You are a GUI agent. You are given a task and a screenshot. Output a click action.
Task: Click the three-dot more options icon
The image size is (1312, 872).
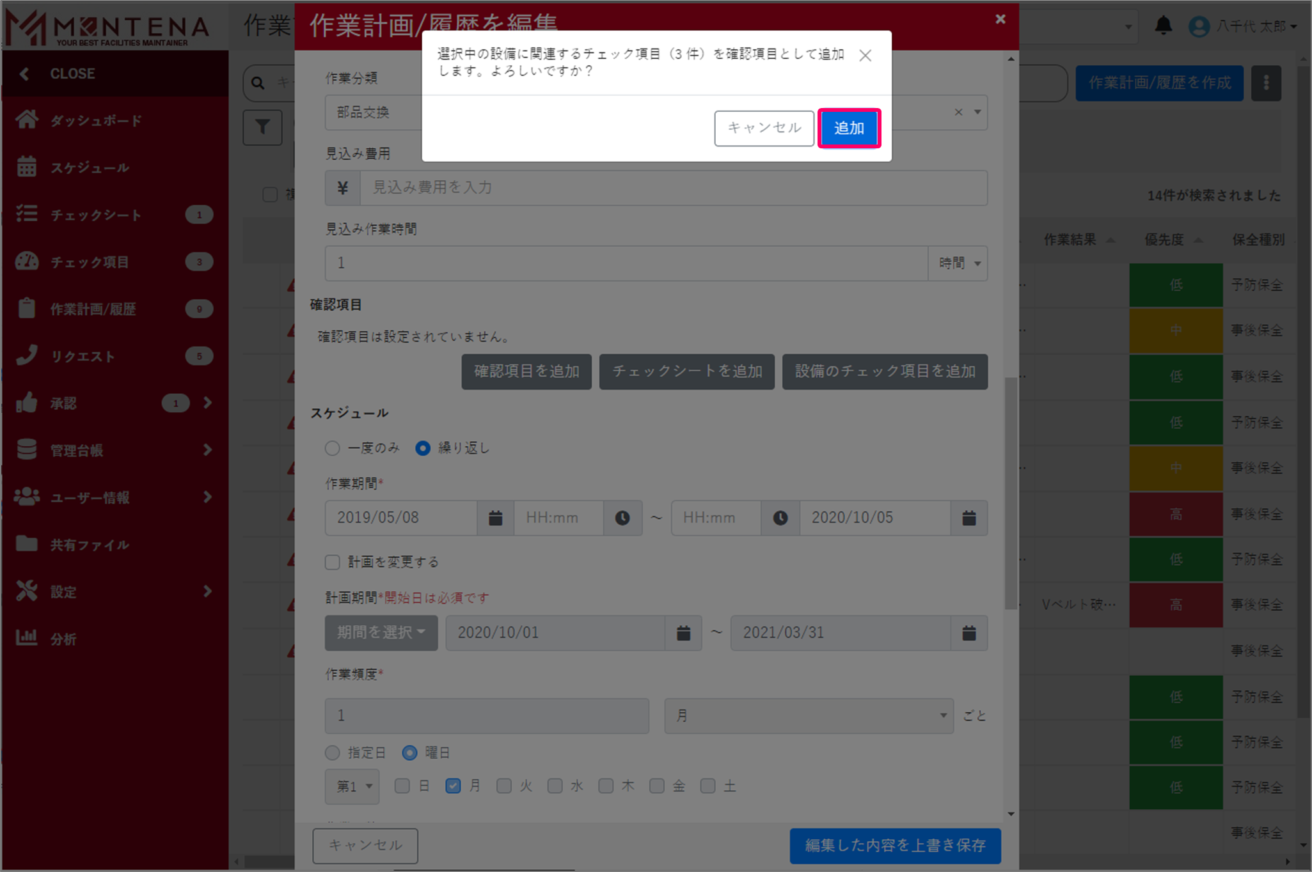(1266, 83)
